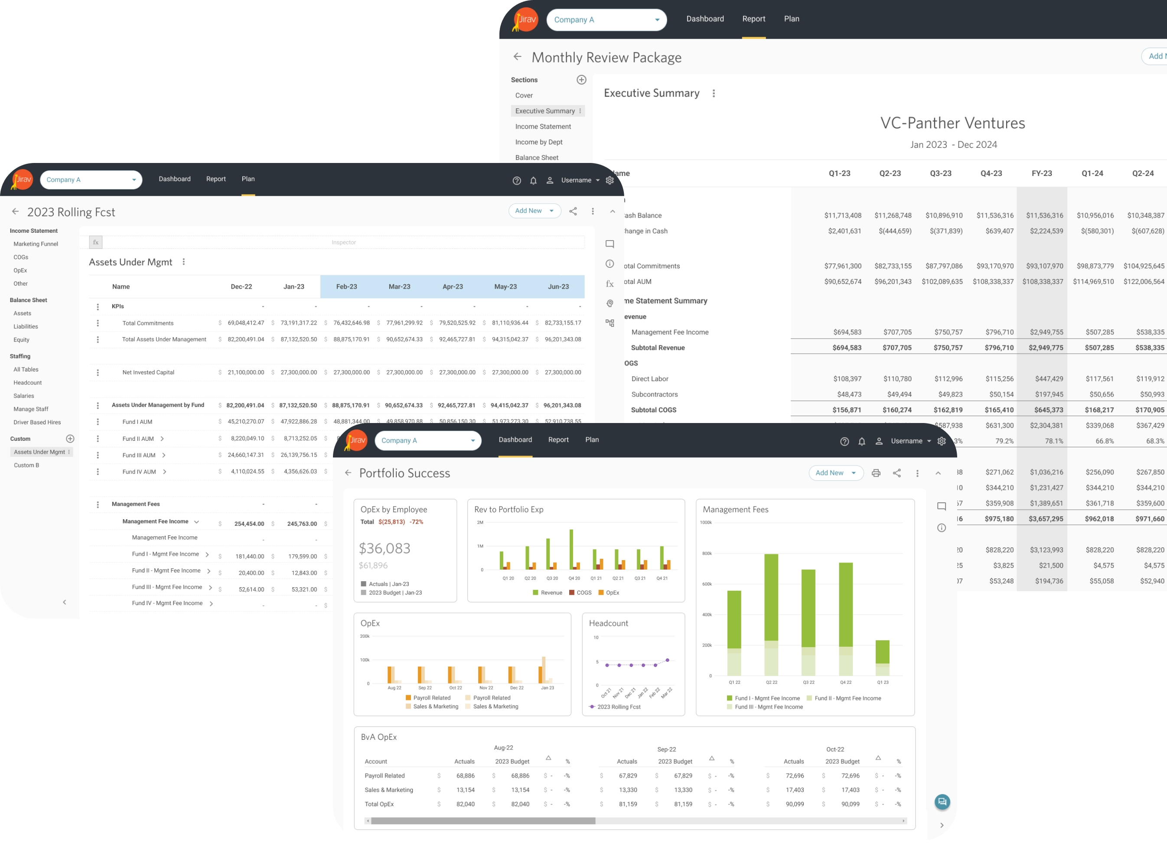1167x843 pixels.
Task: Click Add New button in Rolling Fcst
Action: click(x=535, y=211)
